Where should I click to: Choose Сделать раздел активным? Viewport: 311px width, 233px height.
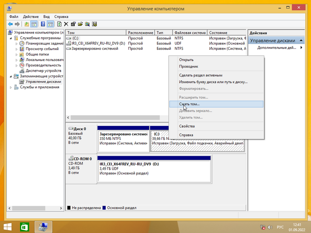(217, 75)
